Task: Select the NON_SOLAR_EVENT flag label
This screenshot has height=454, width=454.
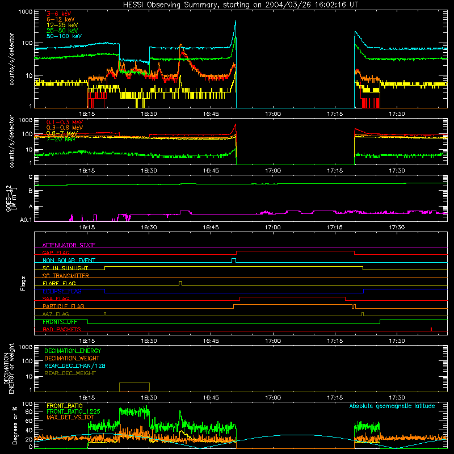Action: coord(69,260)
